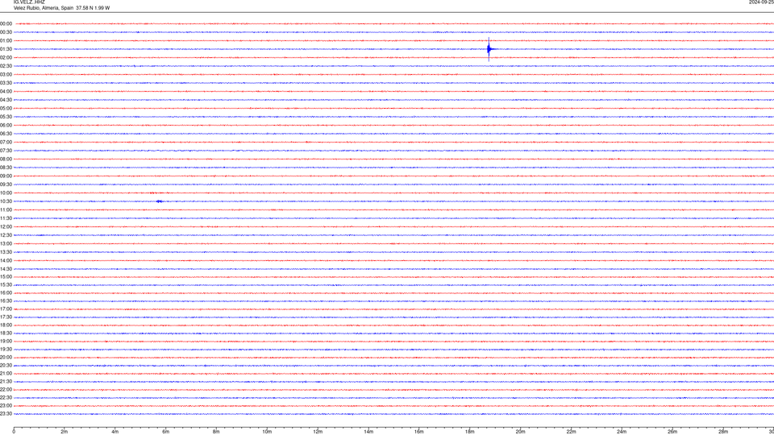Image resolution: width=774 pixels, height=435 pixels.
Task: Click the '01:30' row time label
Action: pyautogui.click(x=6, y=49)
